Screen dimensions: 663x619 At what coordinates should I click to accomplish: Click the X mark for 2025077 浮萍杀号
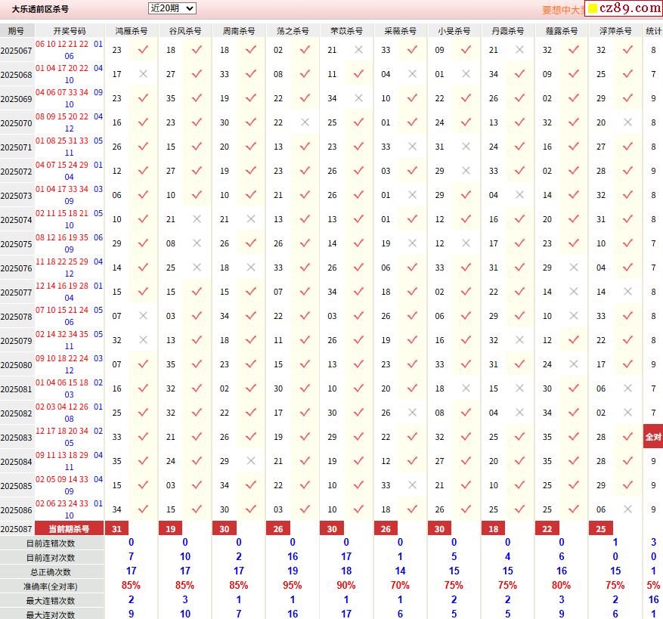627,291
